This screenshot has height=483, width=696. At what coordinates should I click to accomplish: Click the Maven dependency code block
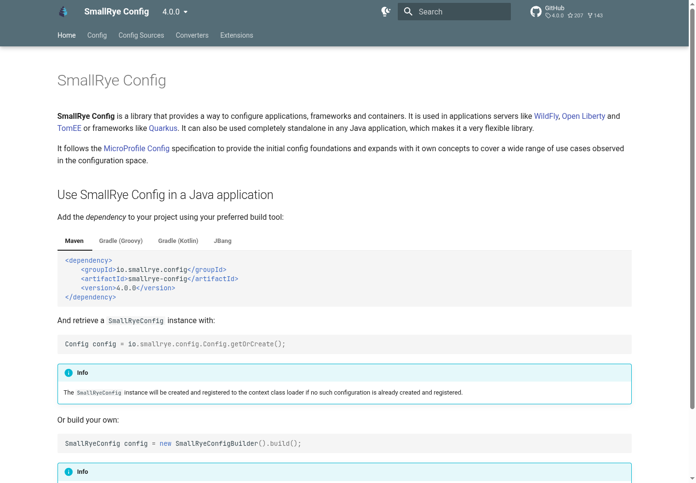coord(345,279)
